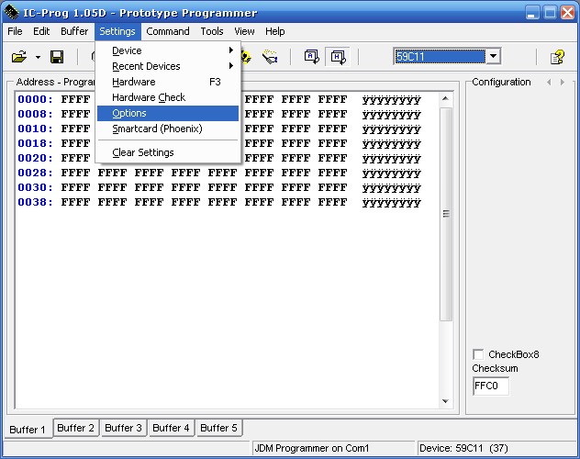Screen dimensions: 580x459
Task: Click Configuration panel left arrow
Action: pos(549,82)
